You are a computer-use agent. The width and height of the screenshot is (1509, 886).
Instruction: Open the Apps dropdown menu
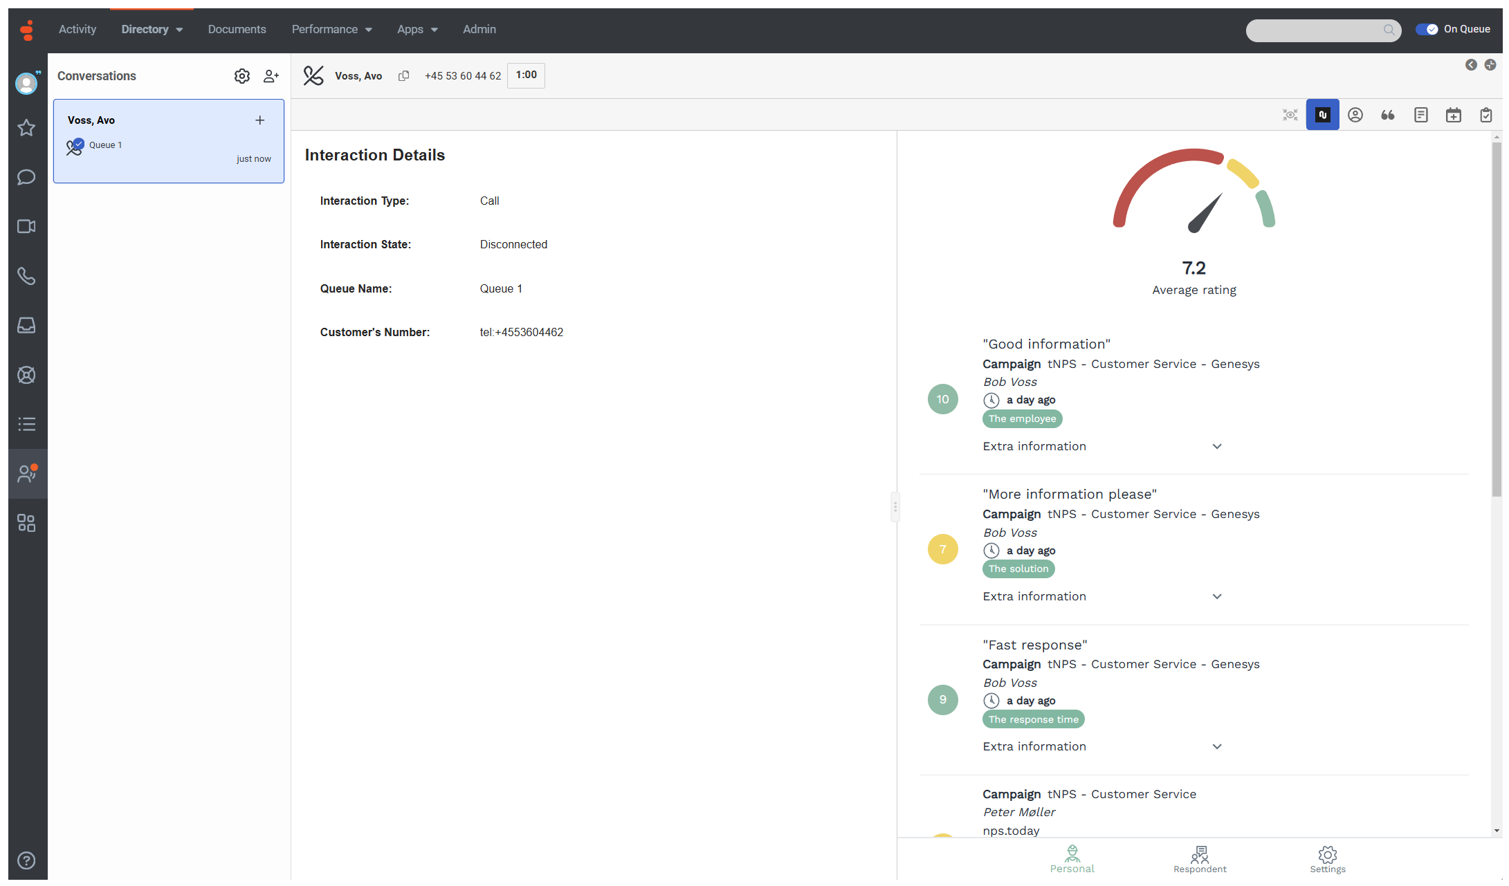[417, 29]
